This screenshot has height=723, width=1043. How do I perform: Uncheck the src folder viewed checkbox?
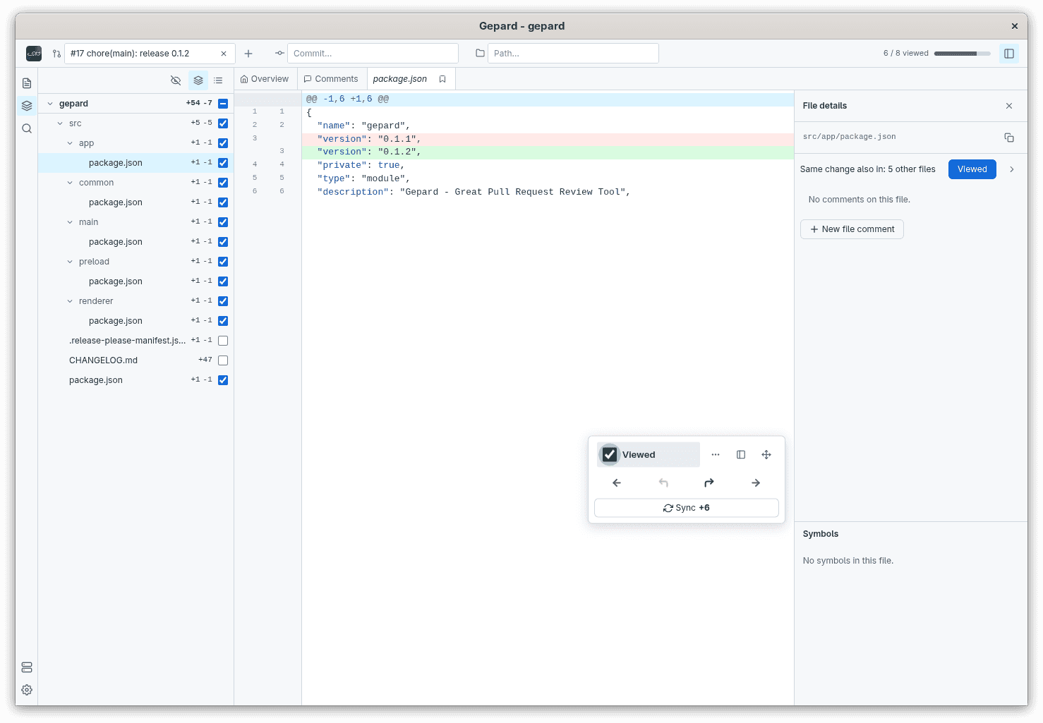[223, 123]
